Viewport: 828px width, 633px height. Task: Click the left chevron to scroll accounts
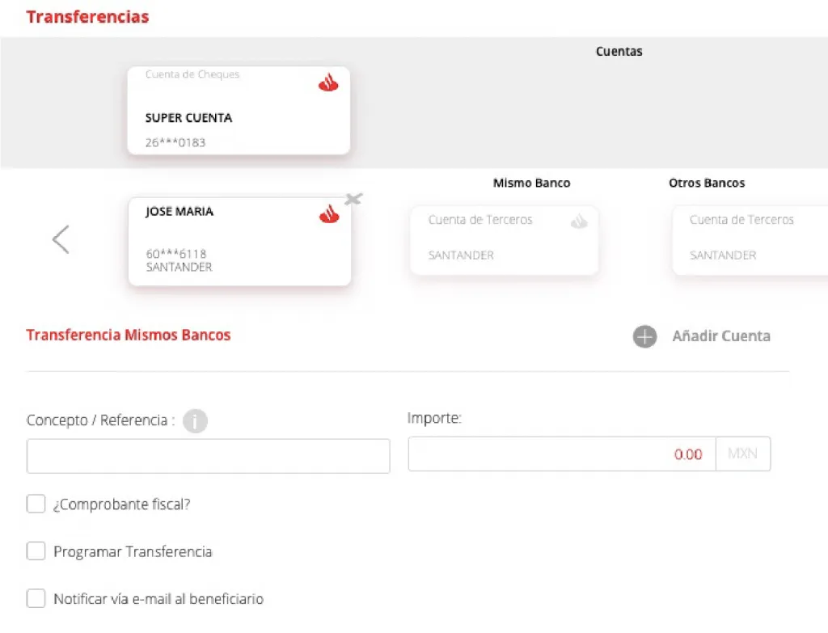click(61, 239)
